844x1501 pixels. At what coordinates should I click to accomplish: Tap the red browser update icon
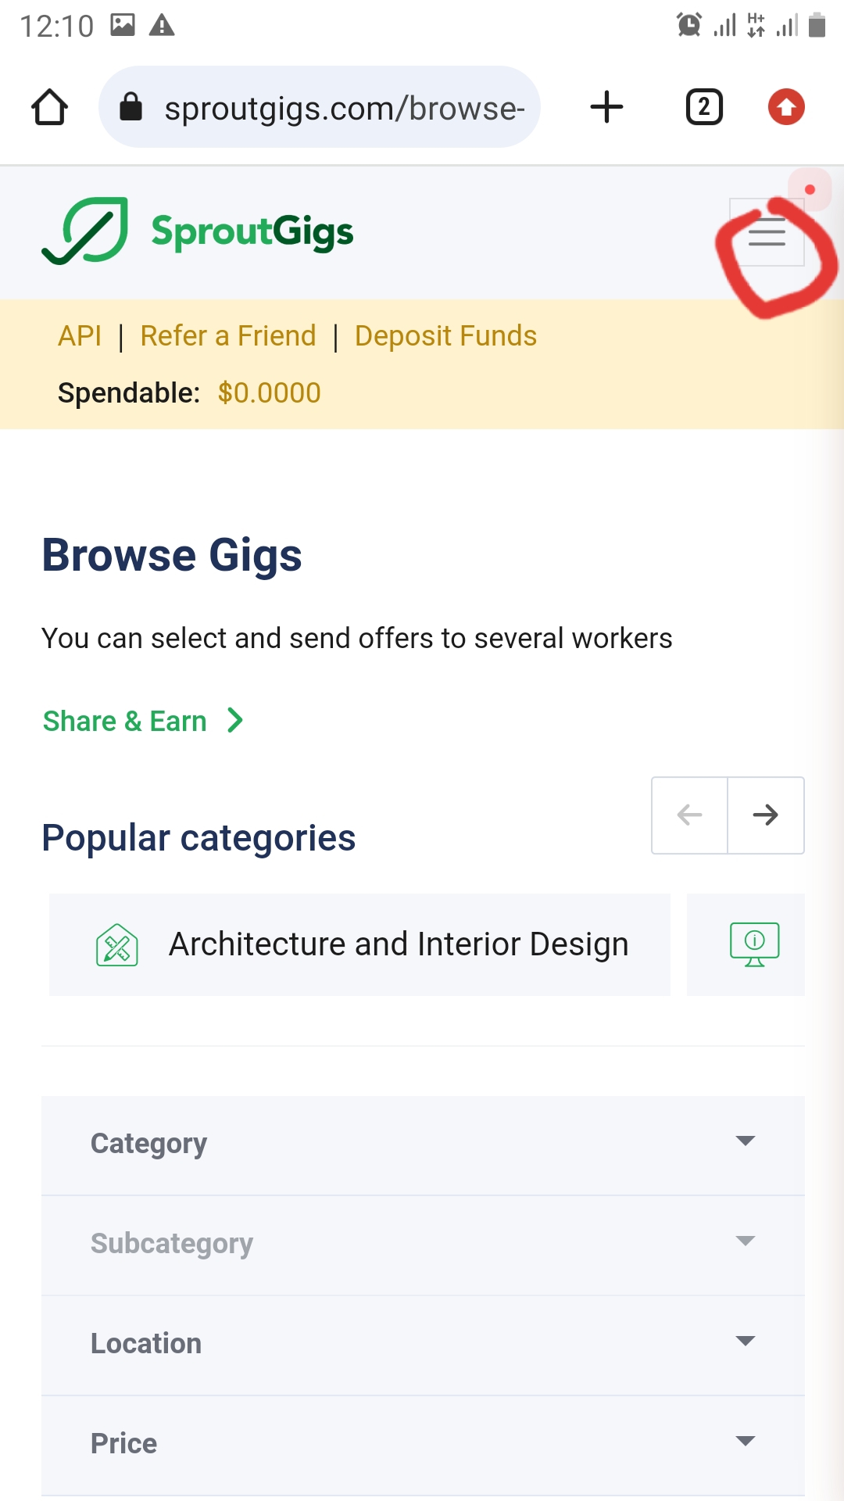(x=786, y=107)
